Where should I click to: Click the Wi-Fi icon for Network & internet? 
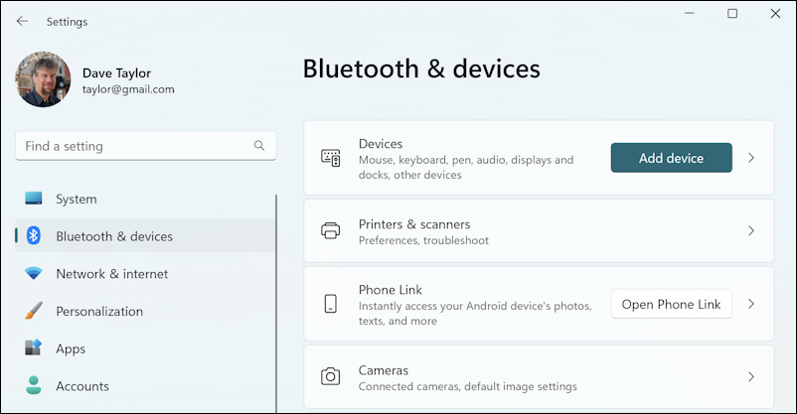tap(34, 273)
